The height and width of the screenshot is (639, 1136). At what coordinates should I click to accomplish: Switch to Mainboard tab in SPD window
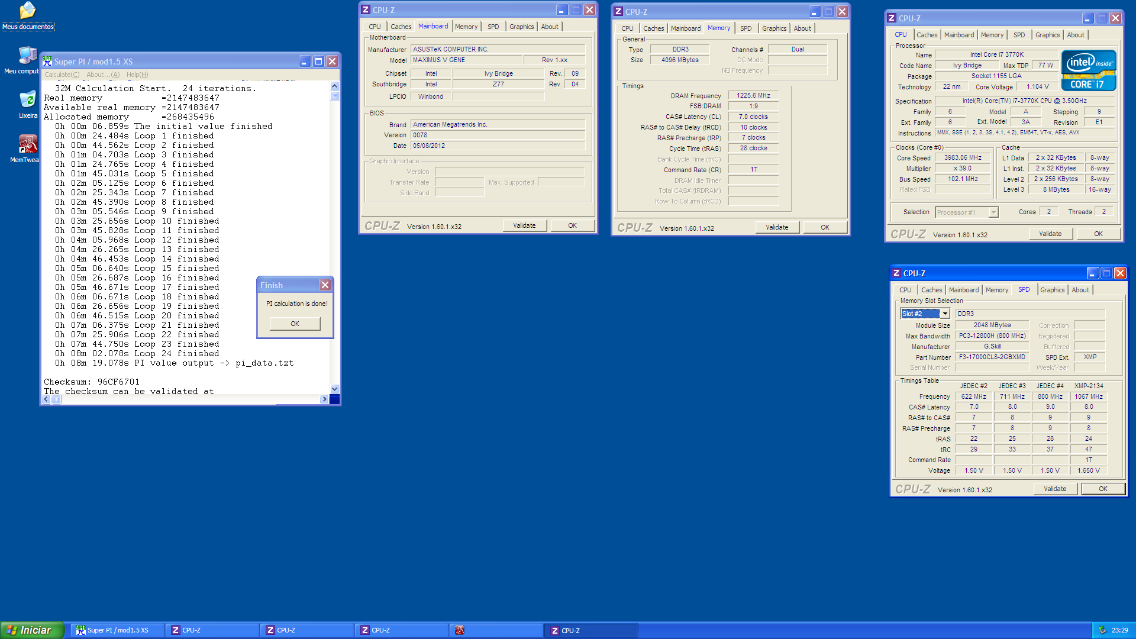(964, 290)
